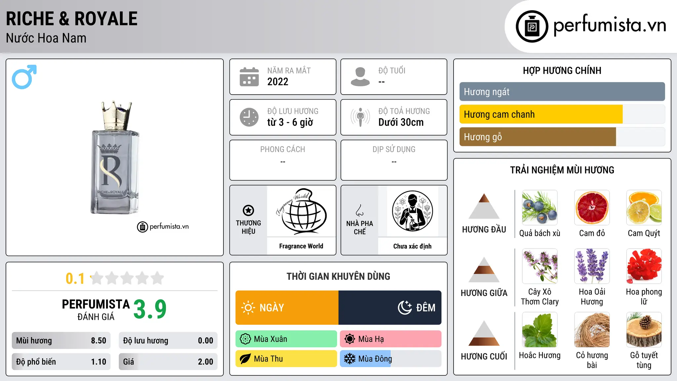
Task: Click the perfumista.vn site name in header
Action: [x=610, y=25]
